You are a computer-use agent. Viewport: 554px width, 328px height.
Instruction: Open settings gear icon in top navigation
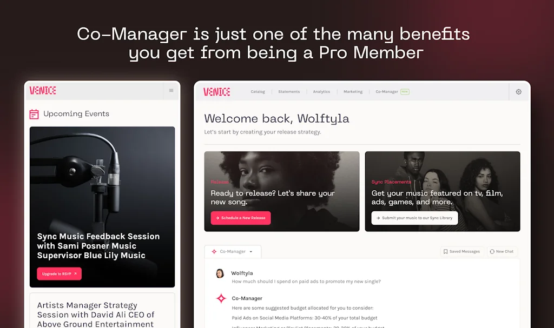click(x=519, y=92)
